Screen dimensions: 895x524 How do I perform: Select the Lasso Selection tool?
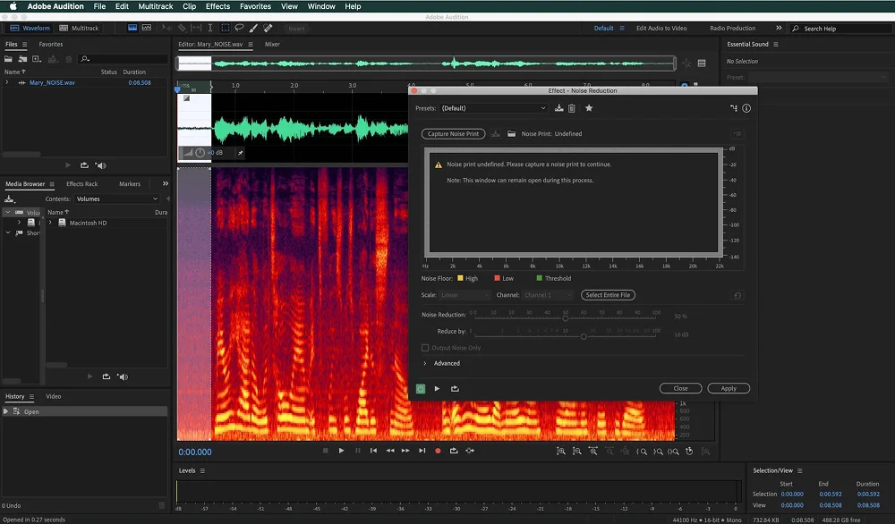240,29
